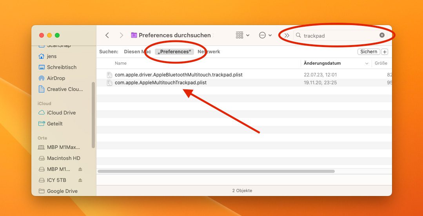
Task: Switch search scope to Diesen Mac
Action: click(137, 52)
